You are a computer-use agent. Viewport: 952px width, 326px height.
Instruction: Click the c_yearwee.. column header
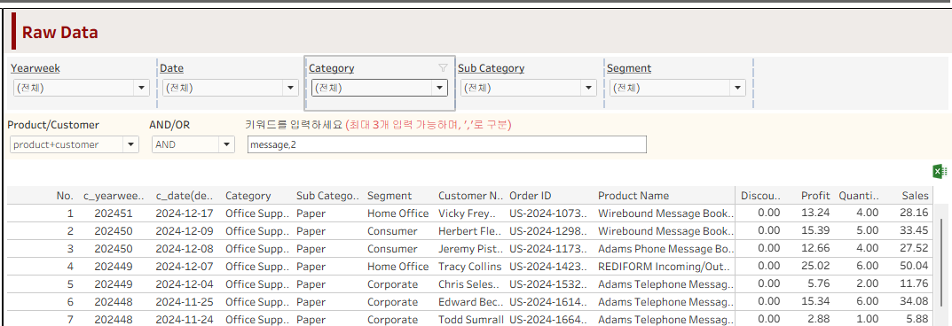click(114, 196)
